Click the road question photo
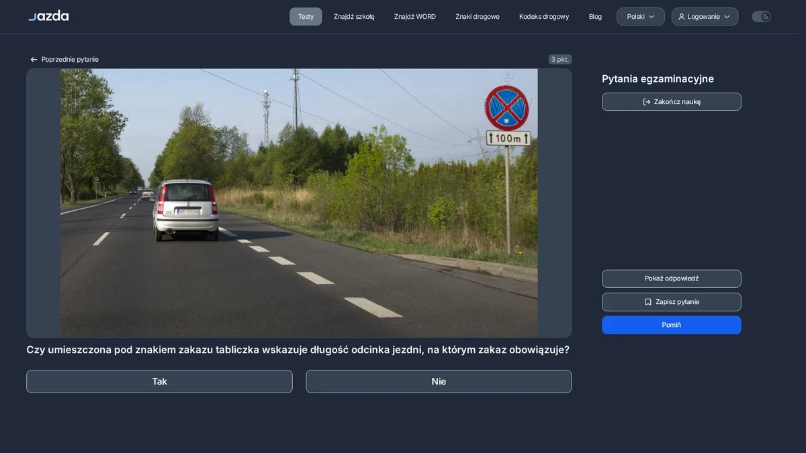 click(299, 203)
